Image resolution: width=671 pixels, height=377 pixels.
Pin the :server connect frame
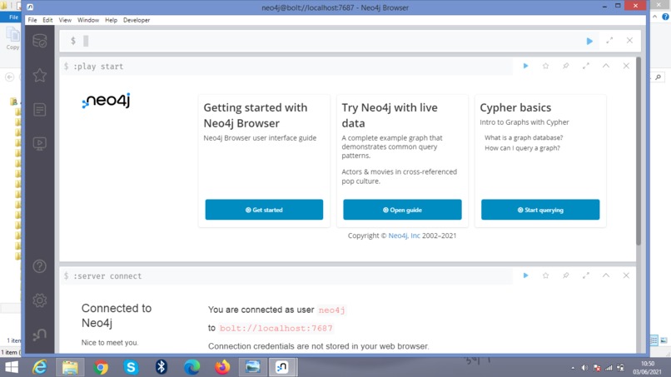566,275
